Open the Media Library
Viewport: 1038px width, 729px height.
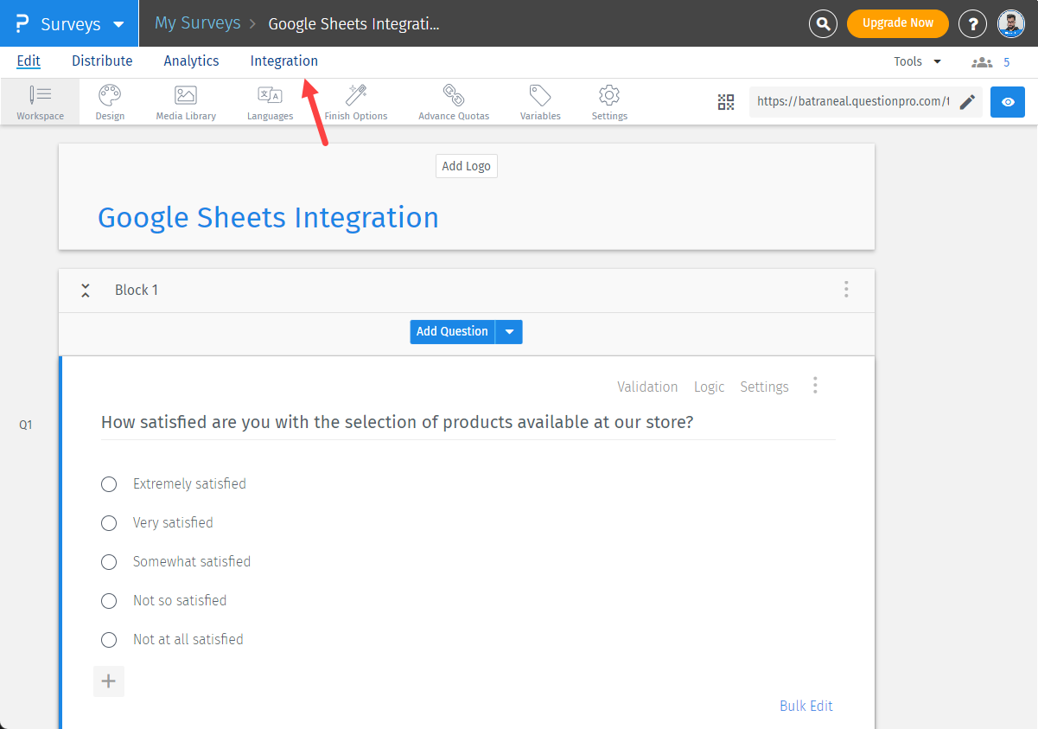186,102
